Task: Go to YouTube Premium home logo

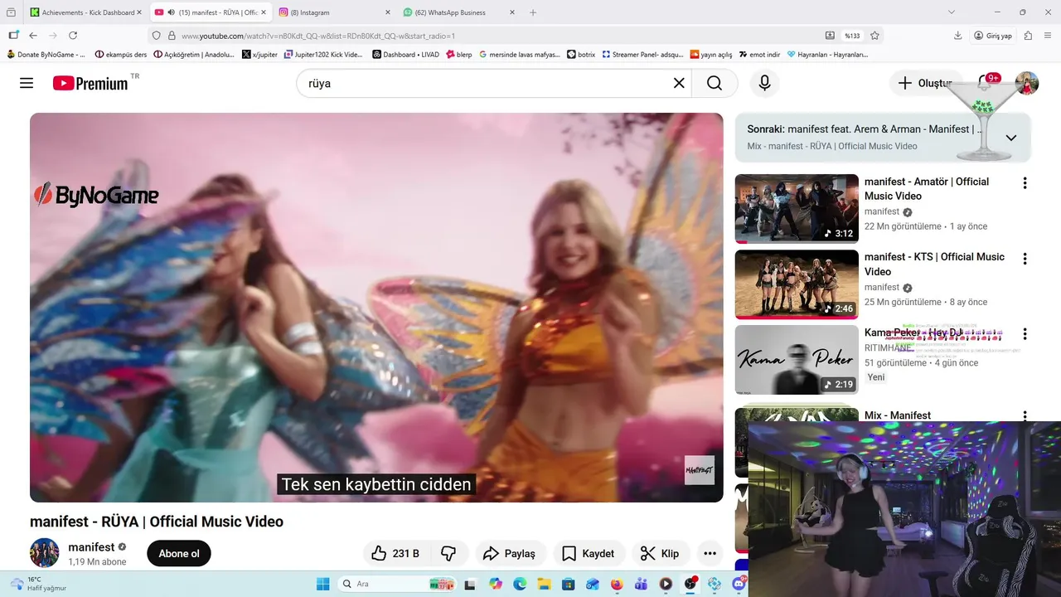Action: click(90, 83)
